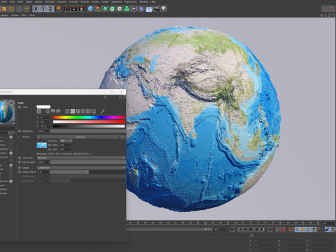Click the blue Cube primitive icon

tap(90, 9)
